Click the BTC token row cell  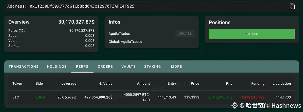click(16, 97)
